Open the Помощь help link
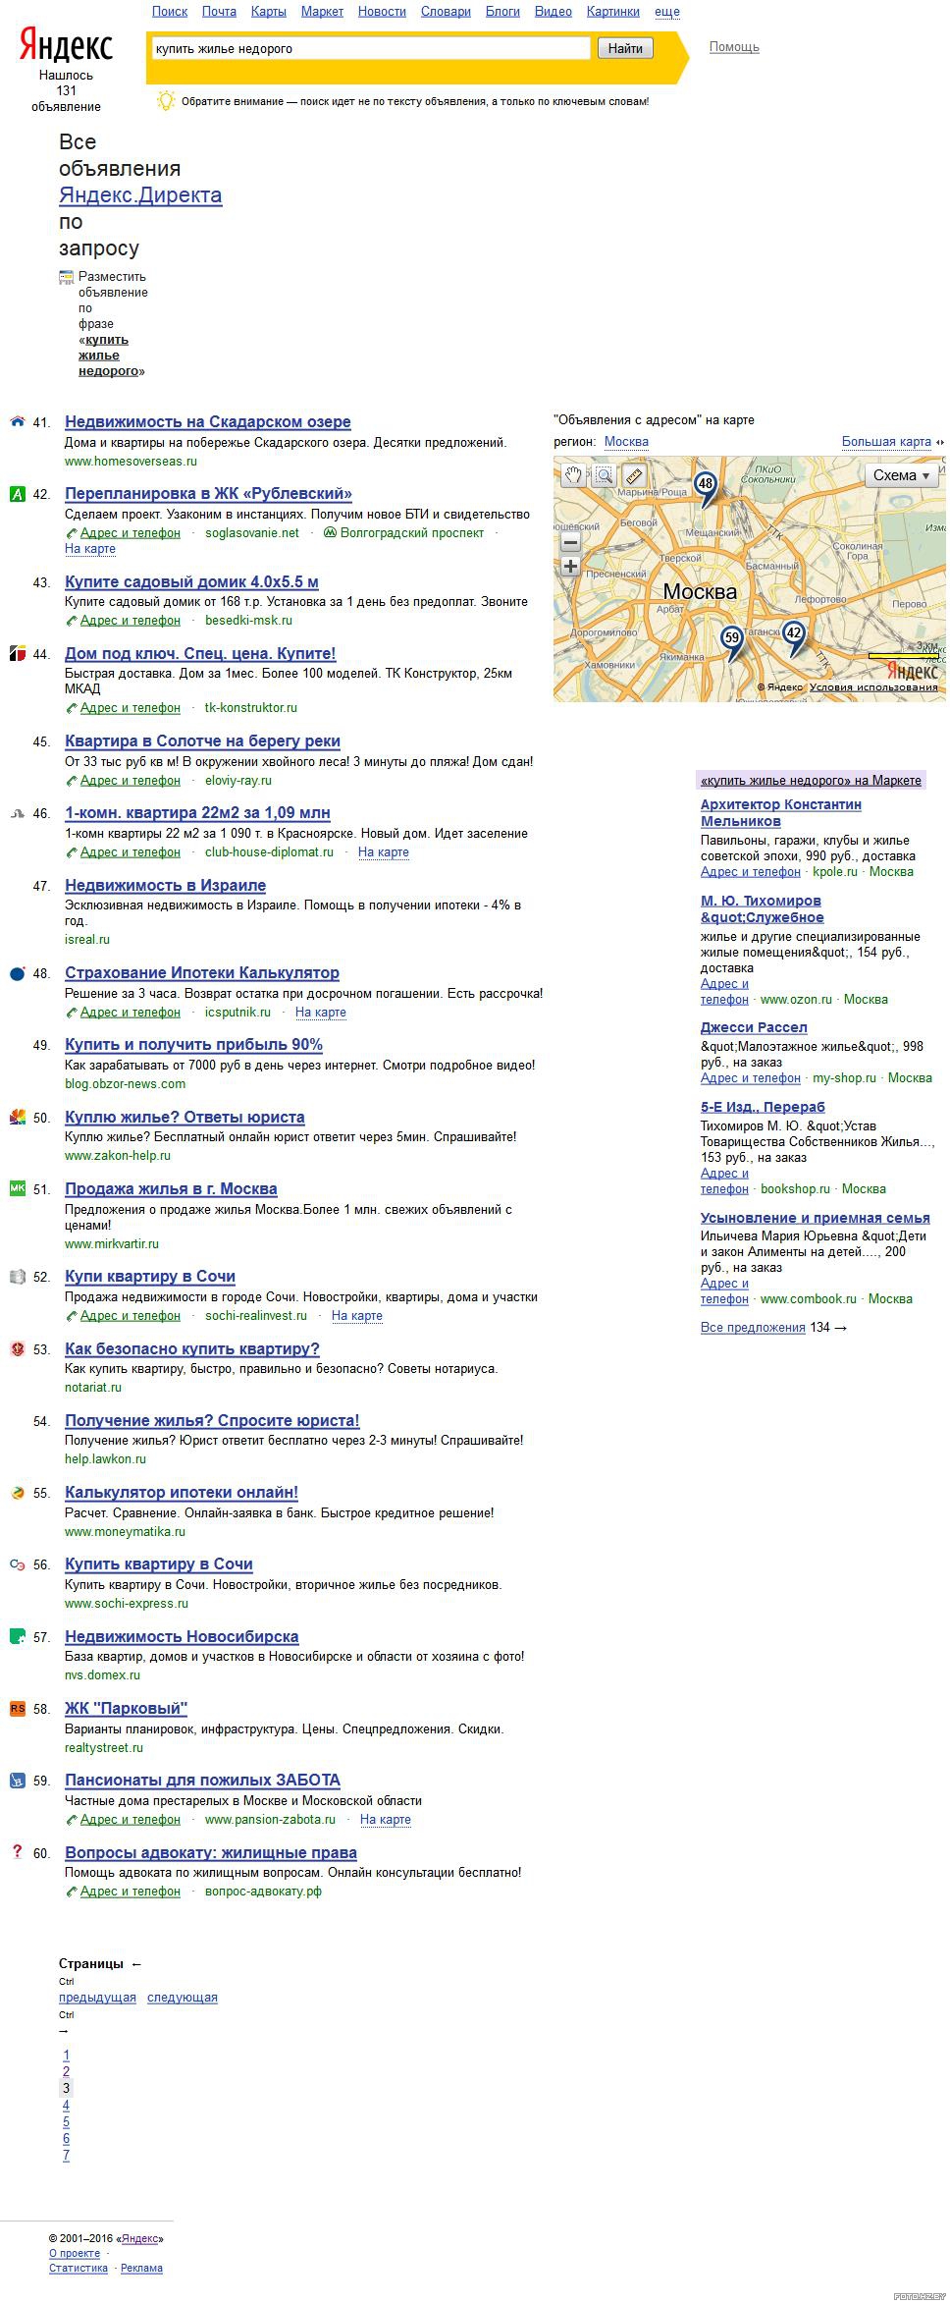Image resolution: width=950 pixels, height=2304 pixels. 734,47
